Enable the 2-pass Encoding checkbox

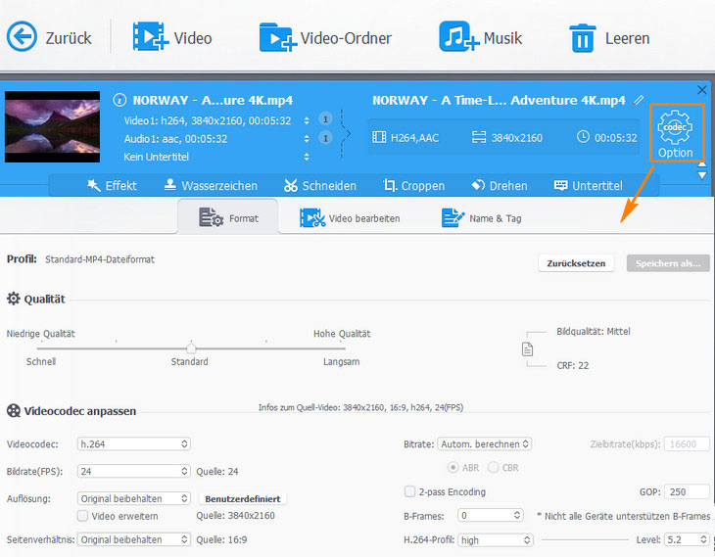click(x=409, y=491)
